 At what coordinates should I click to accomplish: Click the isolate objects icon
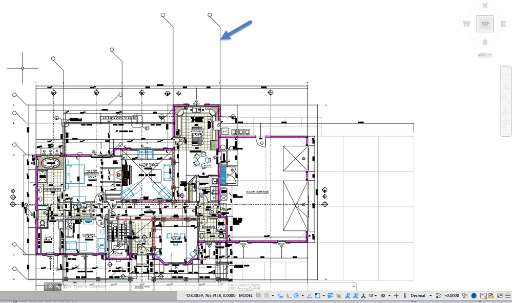pos(483,295)
